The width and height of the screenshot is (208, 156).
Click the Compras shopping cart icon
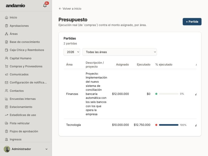[6, 66]
